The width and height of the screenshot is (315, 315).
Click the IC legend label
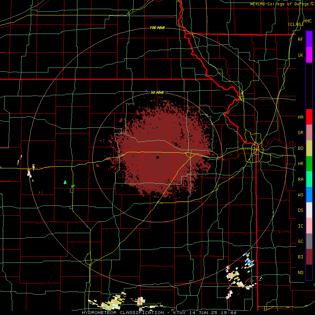click(x=300, y=226)
